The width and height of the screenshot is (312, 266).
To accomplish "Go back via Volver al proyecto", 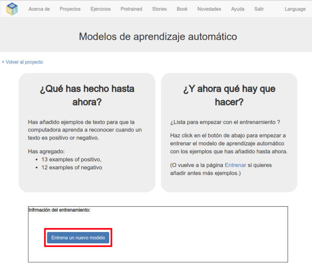I will (x=22, y=62).
